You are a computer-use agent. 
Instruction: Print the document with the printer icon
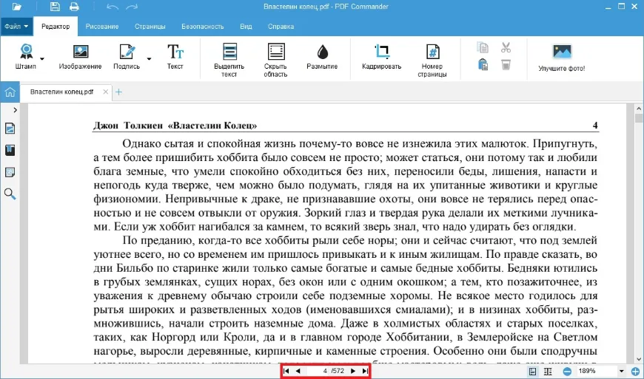click(x=74, y=7)
